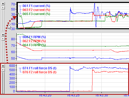This screenshot has height=98, width=129.
Task: Click the vertical slider beside the roll force graph
Action: click(3, 83)
